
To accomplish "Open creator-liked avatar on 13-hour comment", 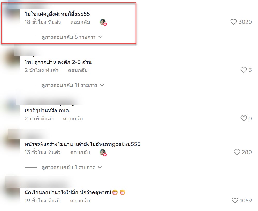I will tap(103, 152).
